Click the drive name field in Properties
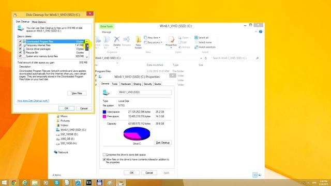 coord(145,92)
